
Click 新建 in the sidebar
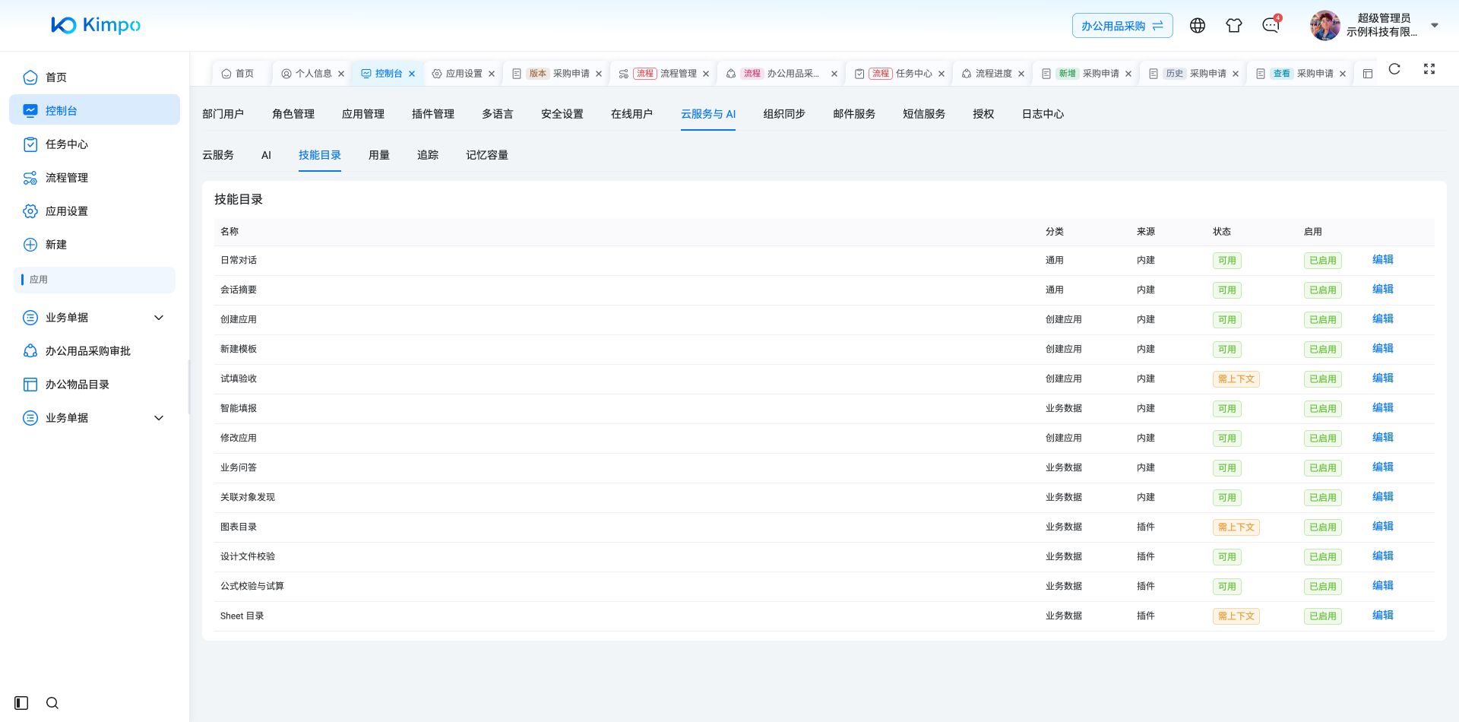pyautogui.click(x=94, y=245)
